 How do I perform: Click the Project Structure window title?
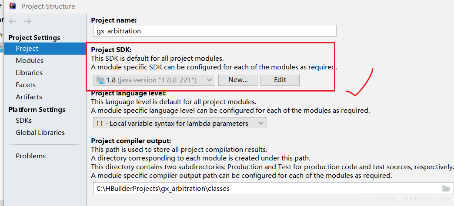click(x=48, y=7)
